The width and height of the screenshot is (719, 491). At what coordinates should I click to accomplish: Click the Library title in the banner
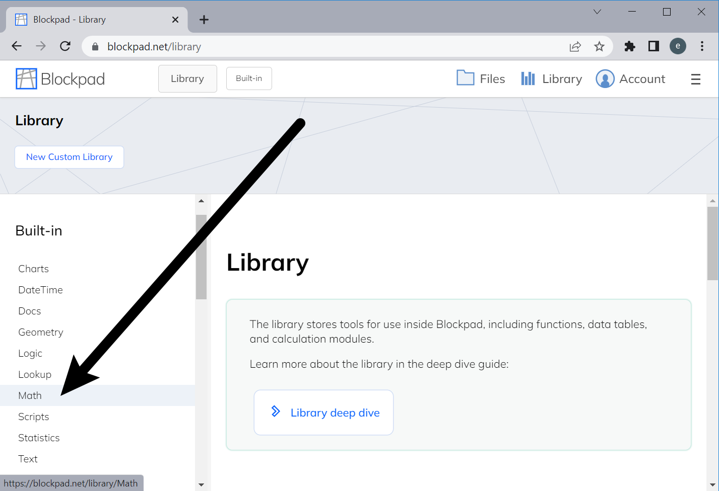[x=39, y=121]
